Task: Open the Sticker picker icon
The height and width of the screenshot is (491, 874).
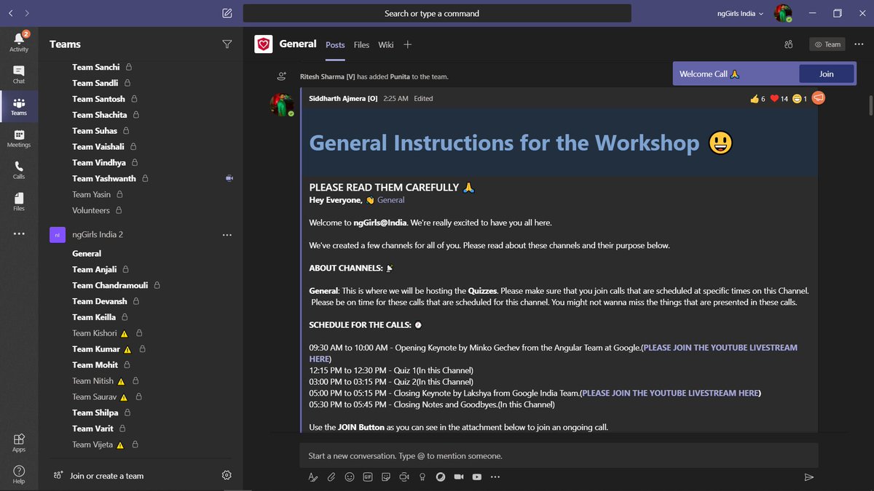Action: (386, 477)
